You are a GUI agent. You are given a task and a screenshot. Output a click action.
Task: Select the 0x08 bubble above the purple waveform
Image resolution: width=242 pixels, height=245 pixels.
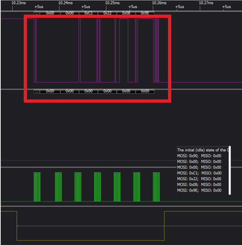[x=126, y=13]
